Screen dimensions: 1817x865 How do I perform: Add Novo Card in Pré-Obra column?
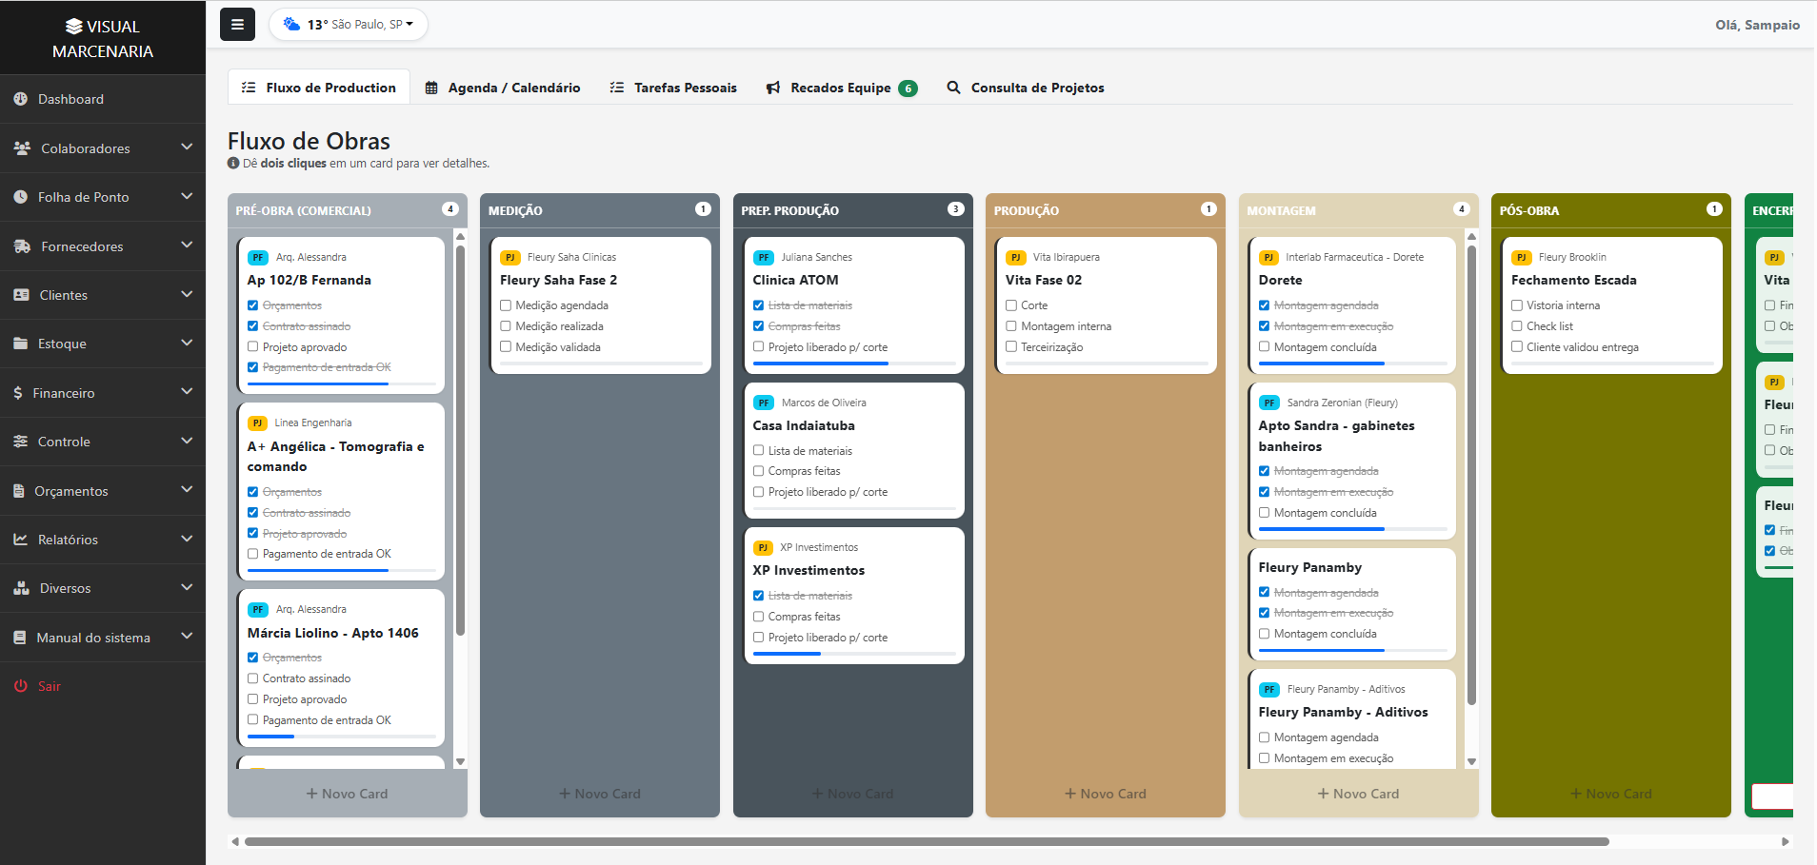pos(347,794)
